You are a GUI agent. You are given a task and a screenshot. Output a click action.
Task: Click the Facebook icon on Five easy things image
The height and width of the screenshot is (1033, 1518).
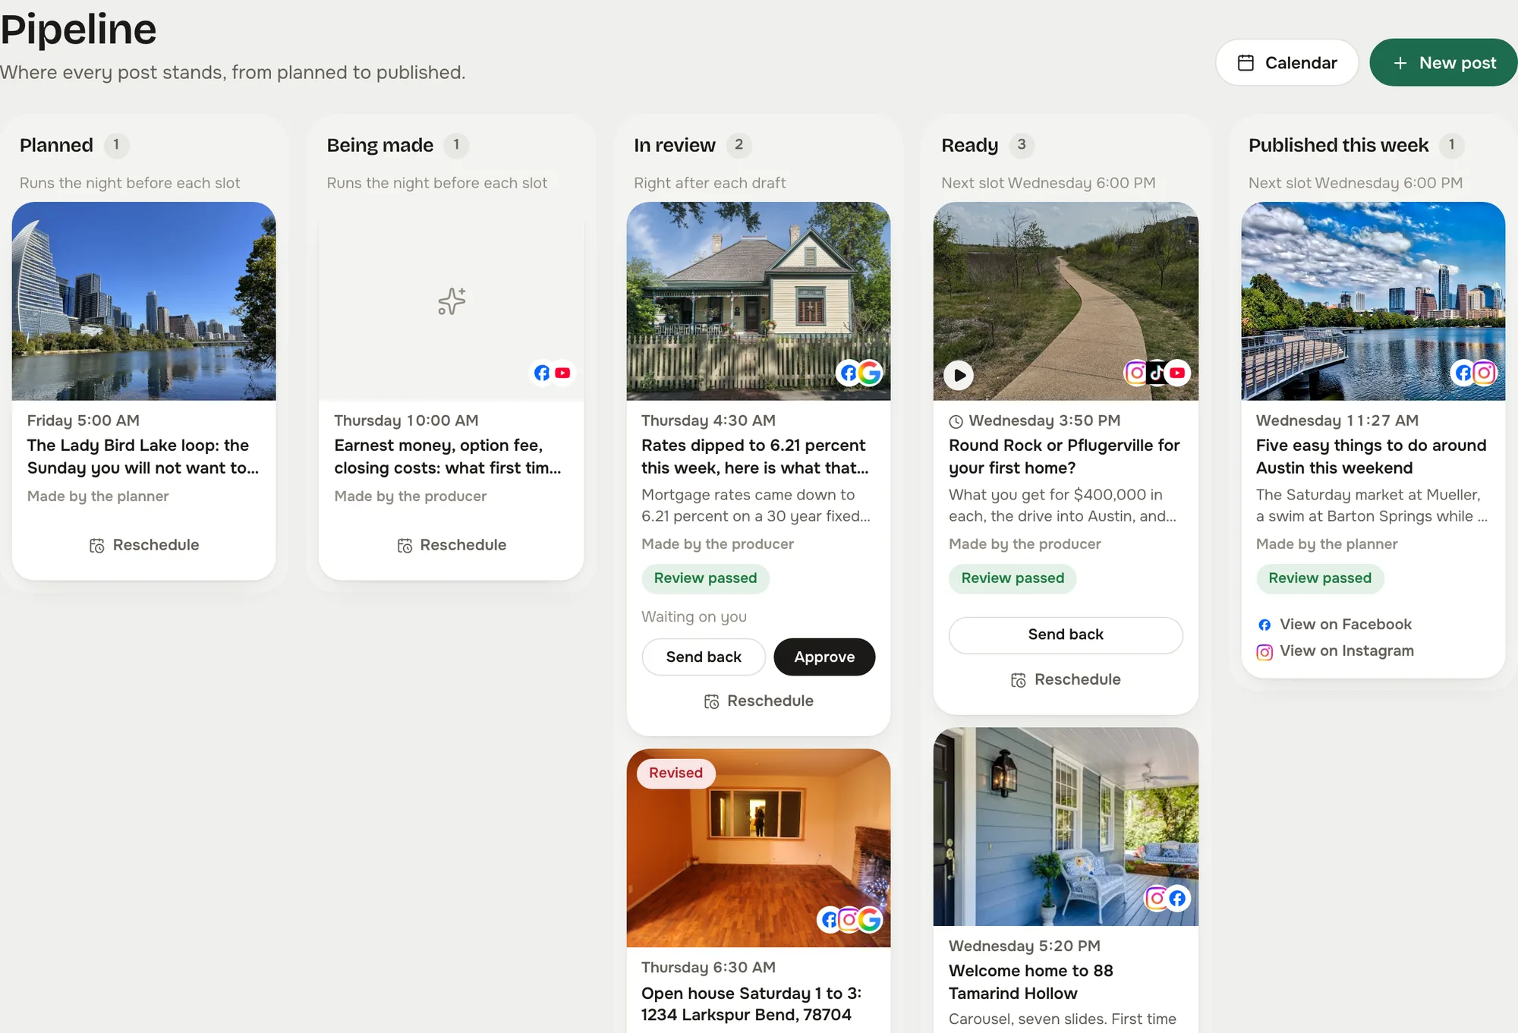pyautogui.click(x=1463, y=373)
